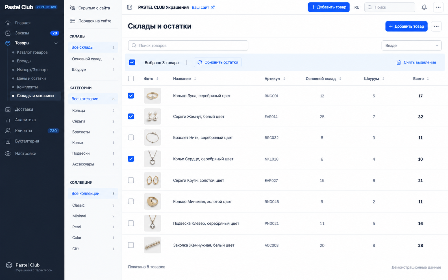Click the Аналитика chart icon
Image resolution: width=448 pixels, height=280 pixels.
[x=8, y=120]
